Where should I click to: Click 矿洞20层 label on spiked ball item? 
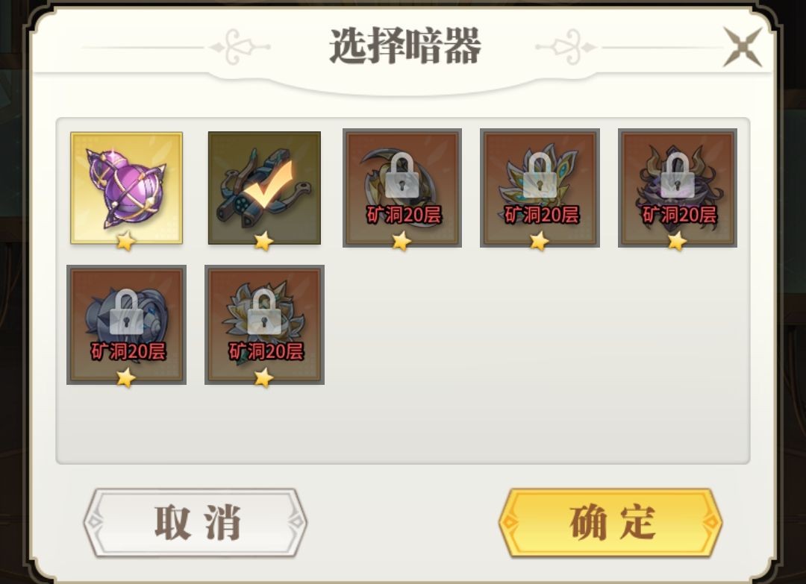coord(128,351)
